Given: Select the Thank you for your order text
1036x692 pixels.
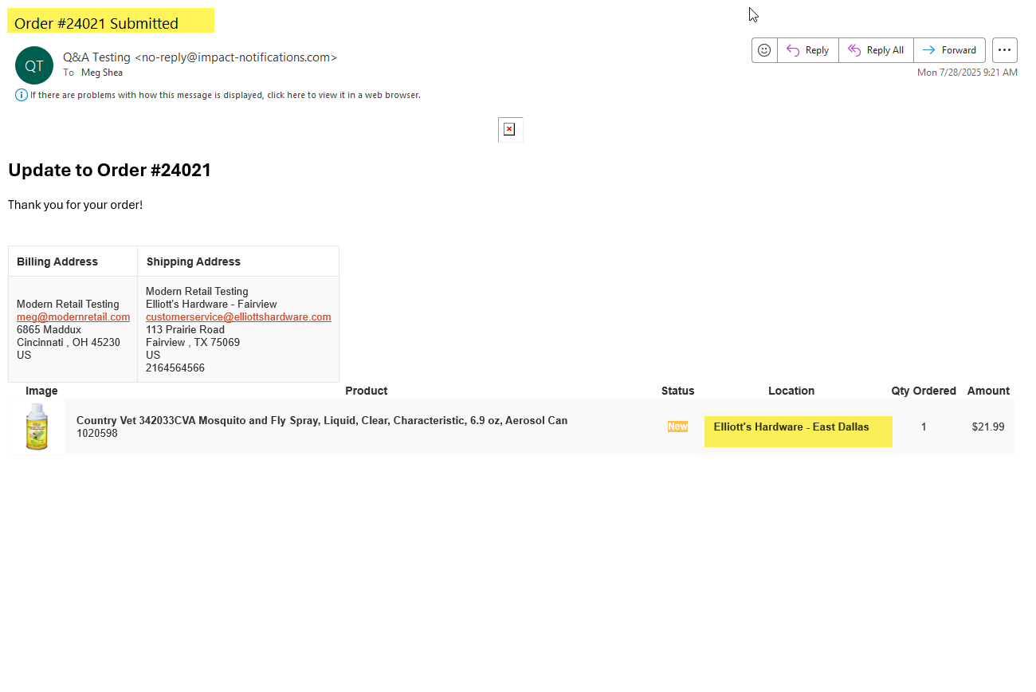Looking at the screenshot, I should tap(76, 205).
